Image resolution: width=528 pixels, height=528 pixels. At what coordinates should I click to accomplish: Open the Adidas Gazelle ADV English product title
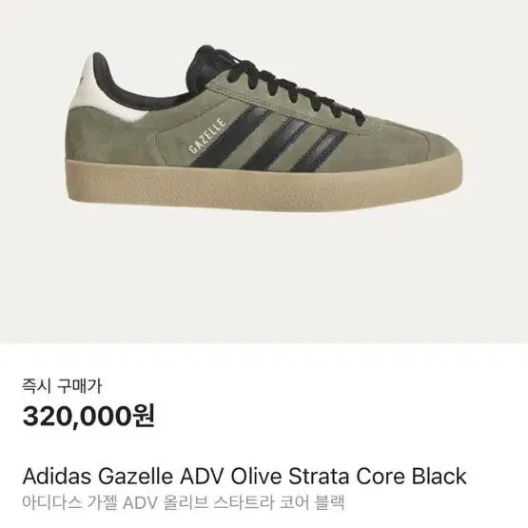point(244,476)
